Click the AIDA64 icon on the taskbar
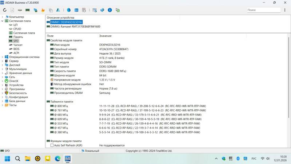291x164 pixels. 68,159
